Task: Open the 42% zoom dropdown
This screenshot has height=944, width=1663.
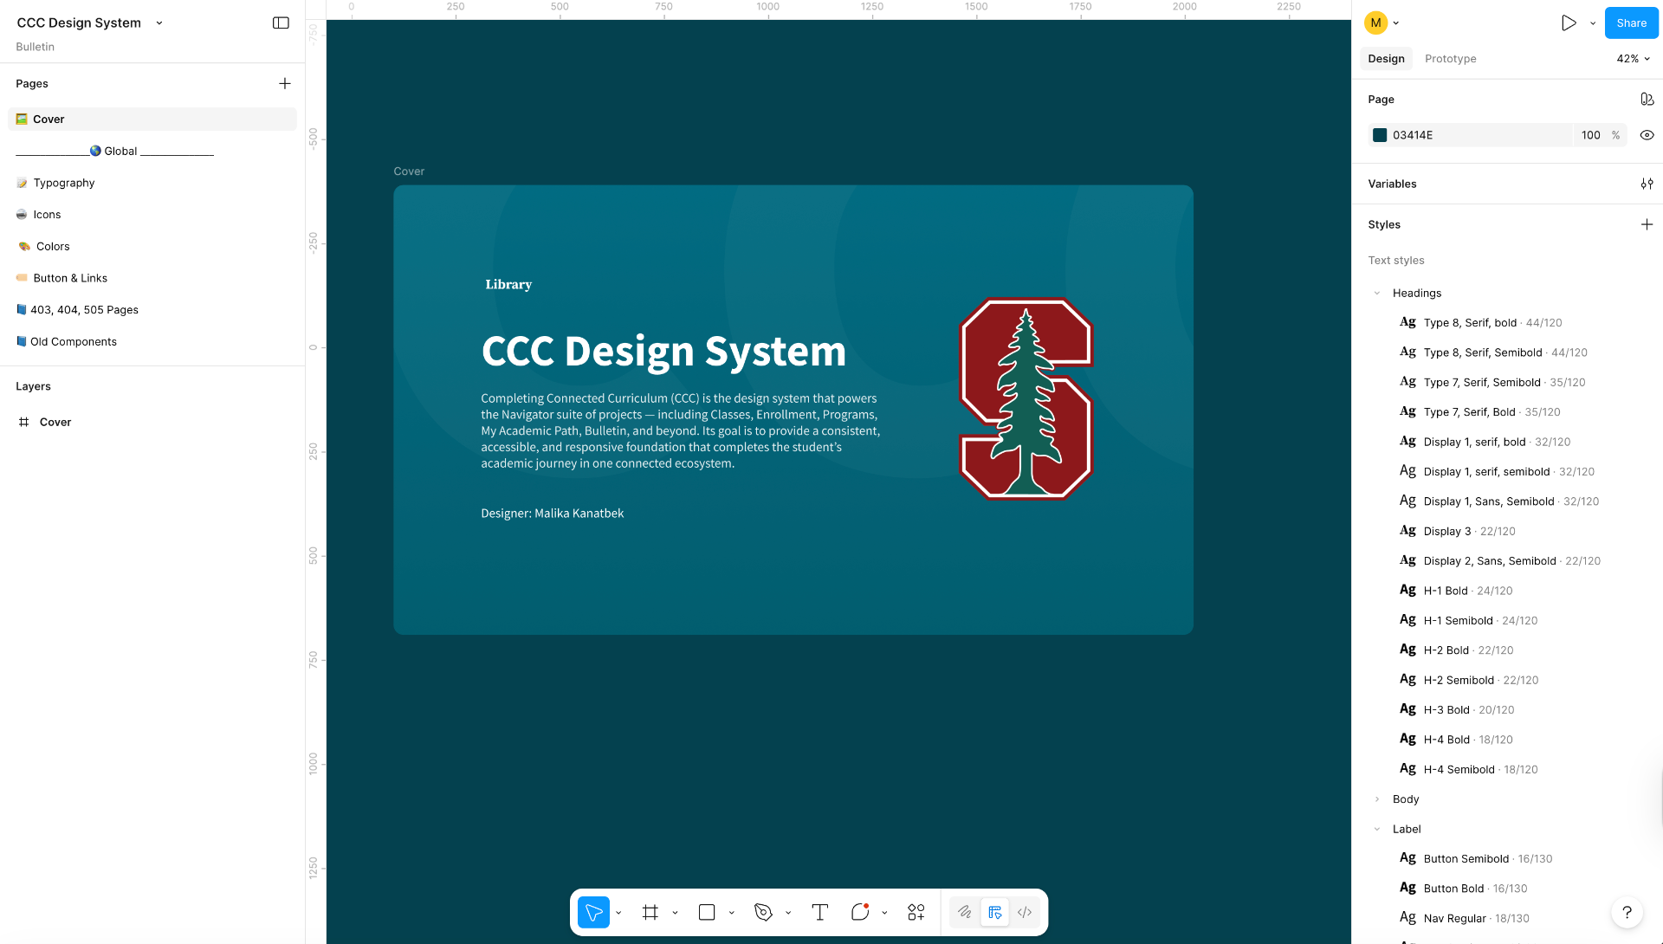Action: coord(1633,59)
